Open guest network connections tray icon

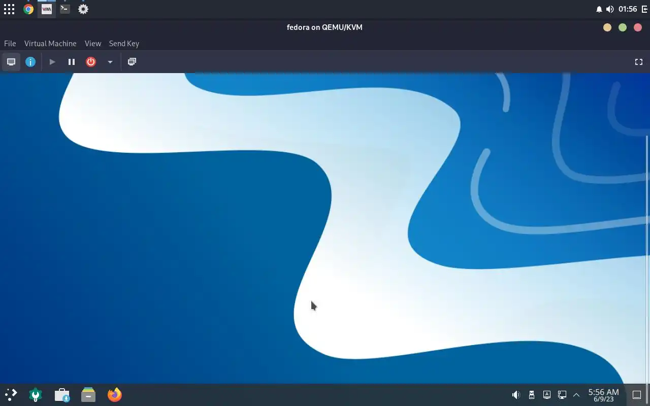562,395
